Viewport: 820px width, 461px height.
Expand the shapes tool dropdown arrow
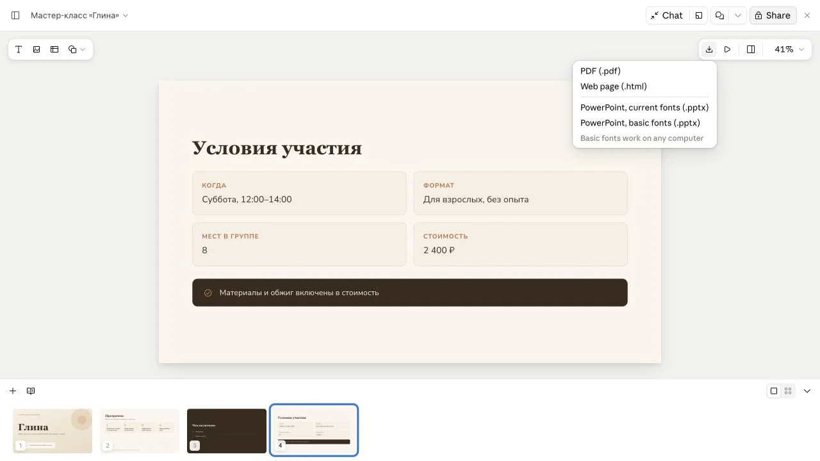coord(83,49)
